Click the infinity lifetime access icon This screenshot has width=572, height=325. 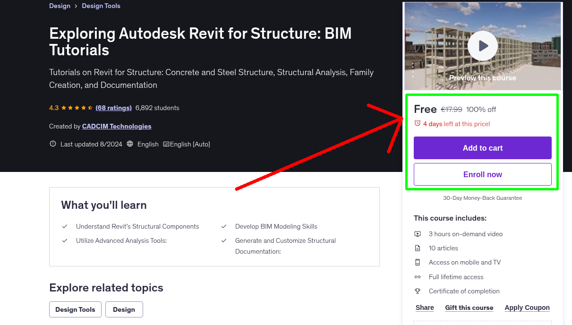click(418, 277)
